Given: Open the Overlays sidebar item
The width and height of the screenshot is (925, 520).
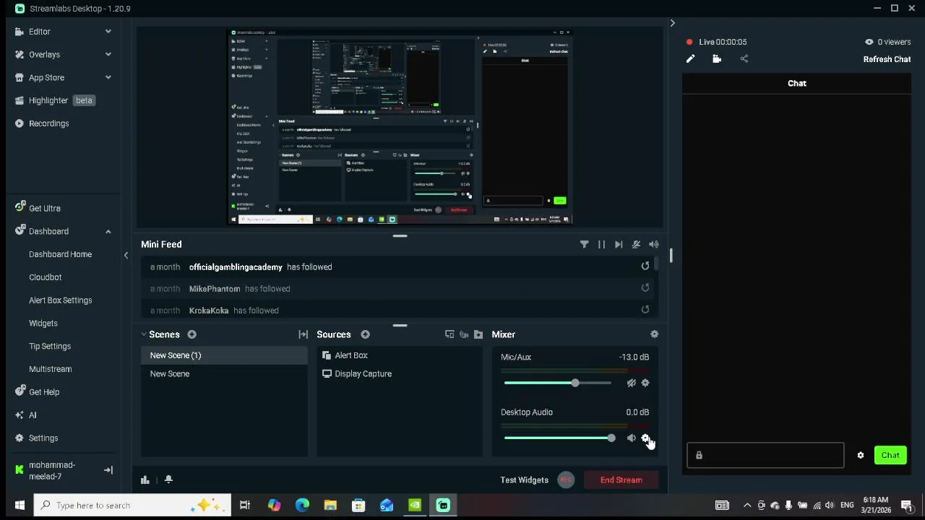Looking at the screenshot, I should click(x=44, y=55).
